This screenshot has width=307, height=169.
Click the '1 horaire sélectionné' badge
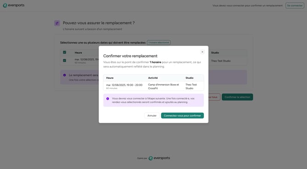pyautogui.click(x=159, y=43)
